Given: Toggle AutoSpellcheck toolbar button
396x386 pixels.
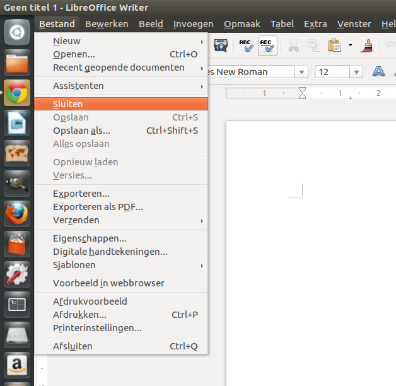Looking at the screenshot, I should 267,45.
